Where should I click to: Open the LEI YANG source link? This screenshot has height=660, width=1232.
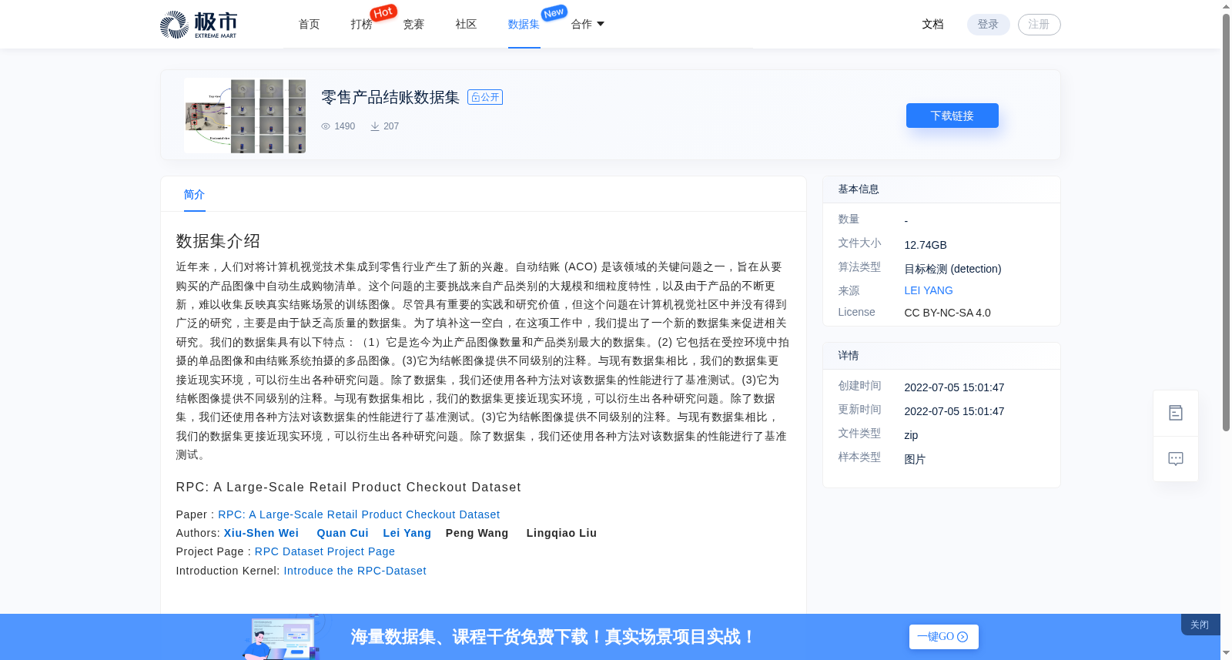point(929,290)
